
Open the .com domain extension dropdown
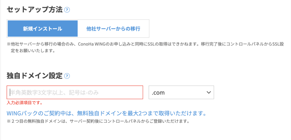[181, 93]
